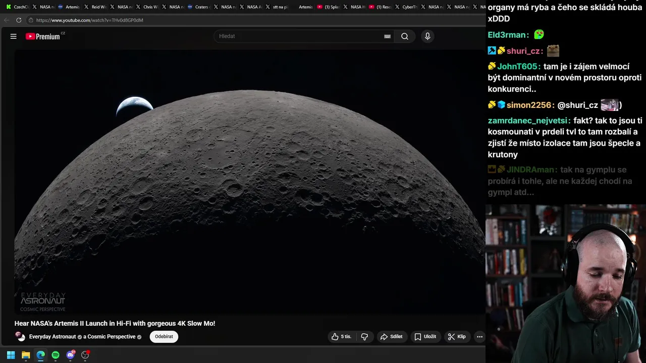Click the Microsoft Edge taskbar icon
This screenshot has height=363, width=646.
click(40, 355)
